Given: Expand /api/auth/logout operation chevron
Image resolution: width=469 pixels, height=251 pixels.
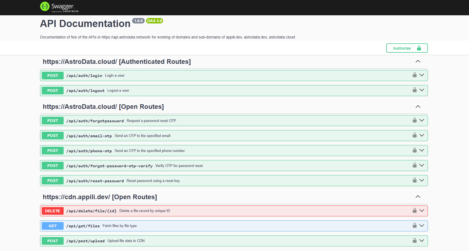Looking at the screenshot, I should pos(422,90).
